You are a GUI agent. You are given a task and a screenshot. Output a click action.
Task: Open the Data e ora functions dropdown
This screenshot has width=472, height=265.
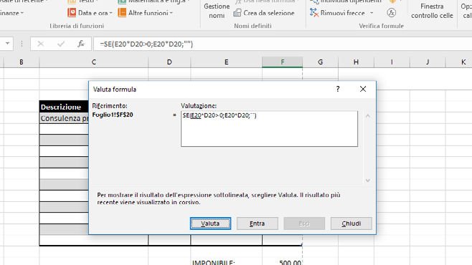[90, 13]
